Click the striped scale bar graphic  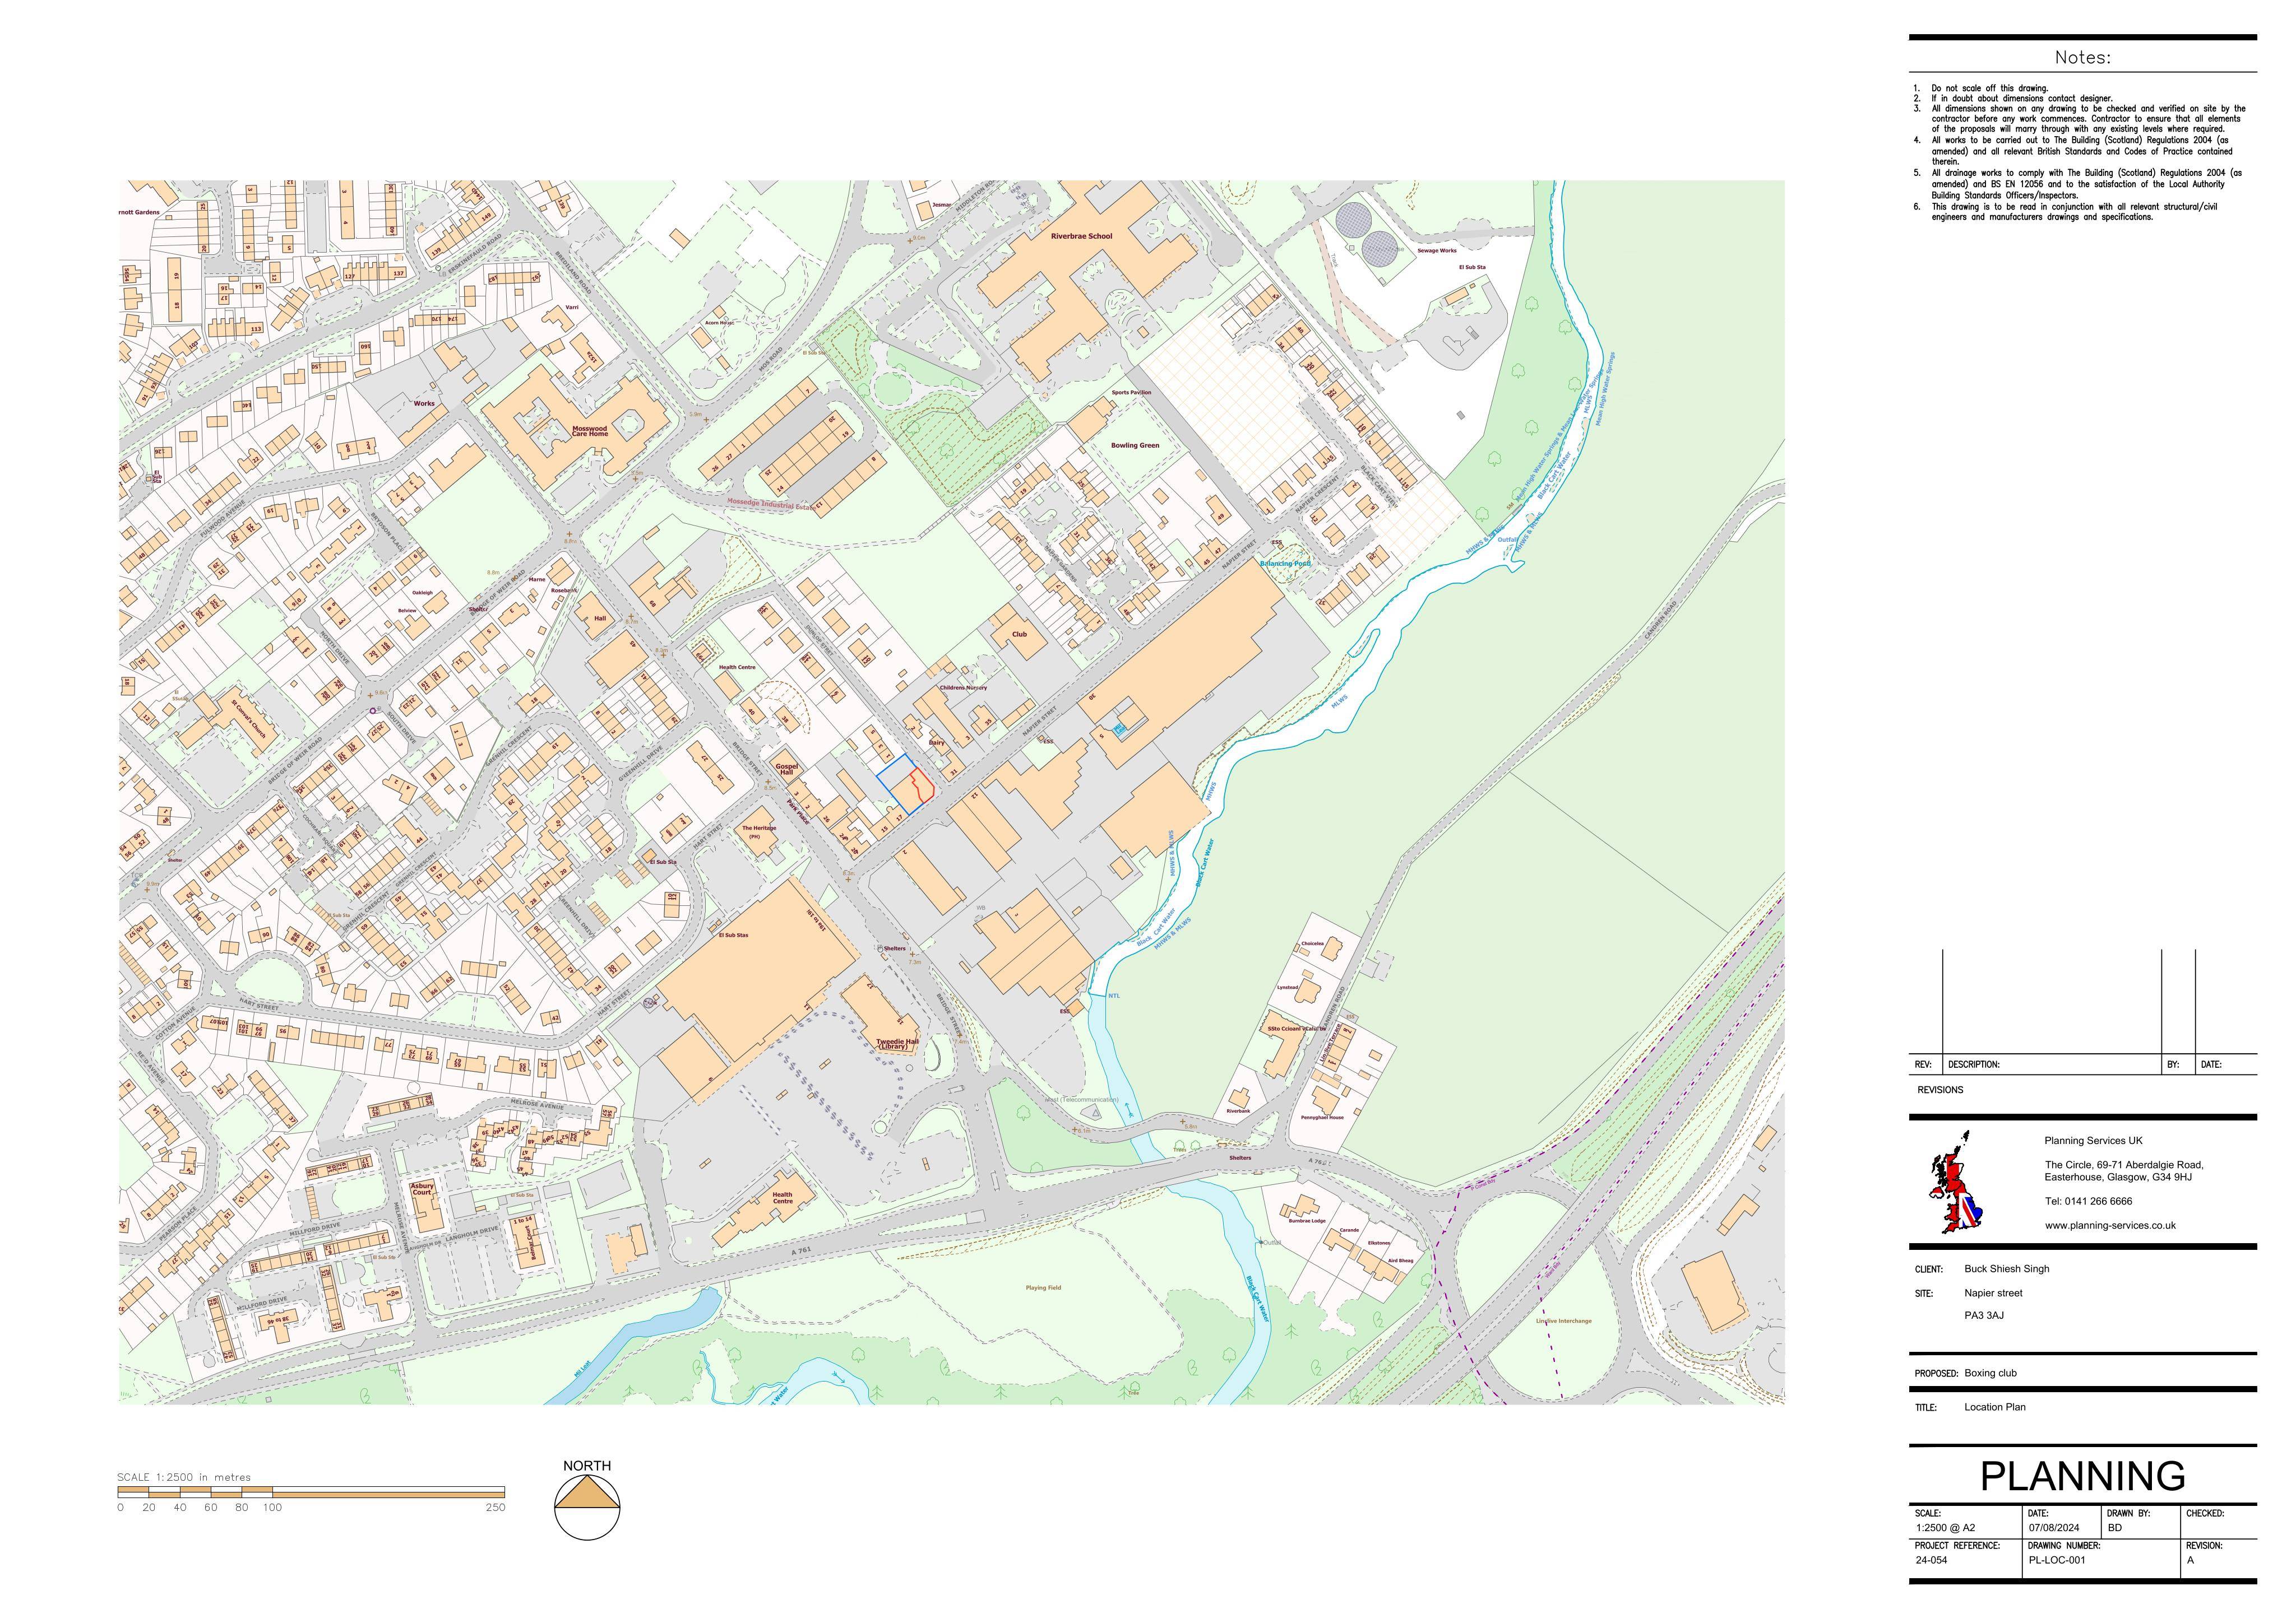click(311, 1493)
